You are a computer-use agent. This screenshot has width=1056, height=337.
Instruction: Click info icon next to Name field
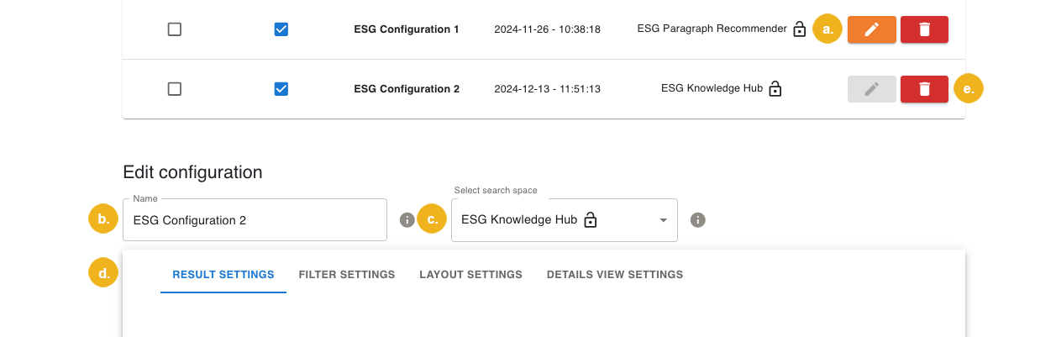407,220
